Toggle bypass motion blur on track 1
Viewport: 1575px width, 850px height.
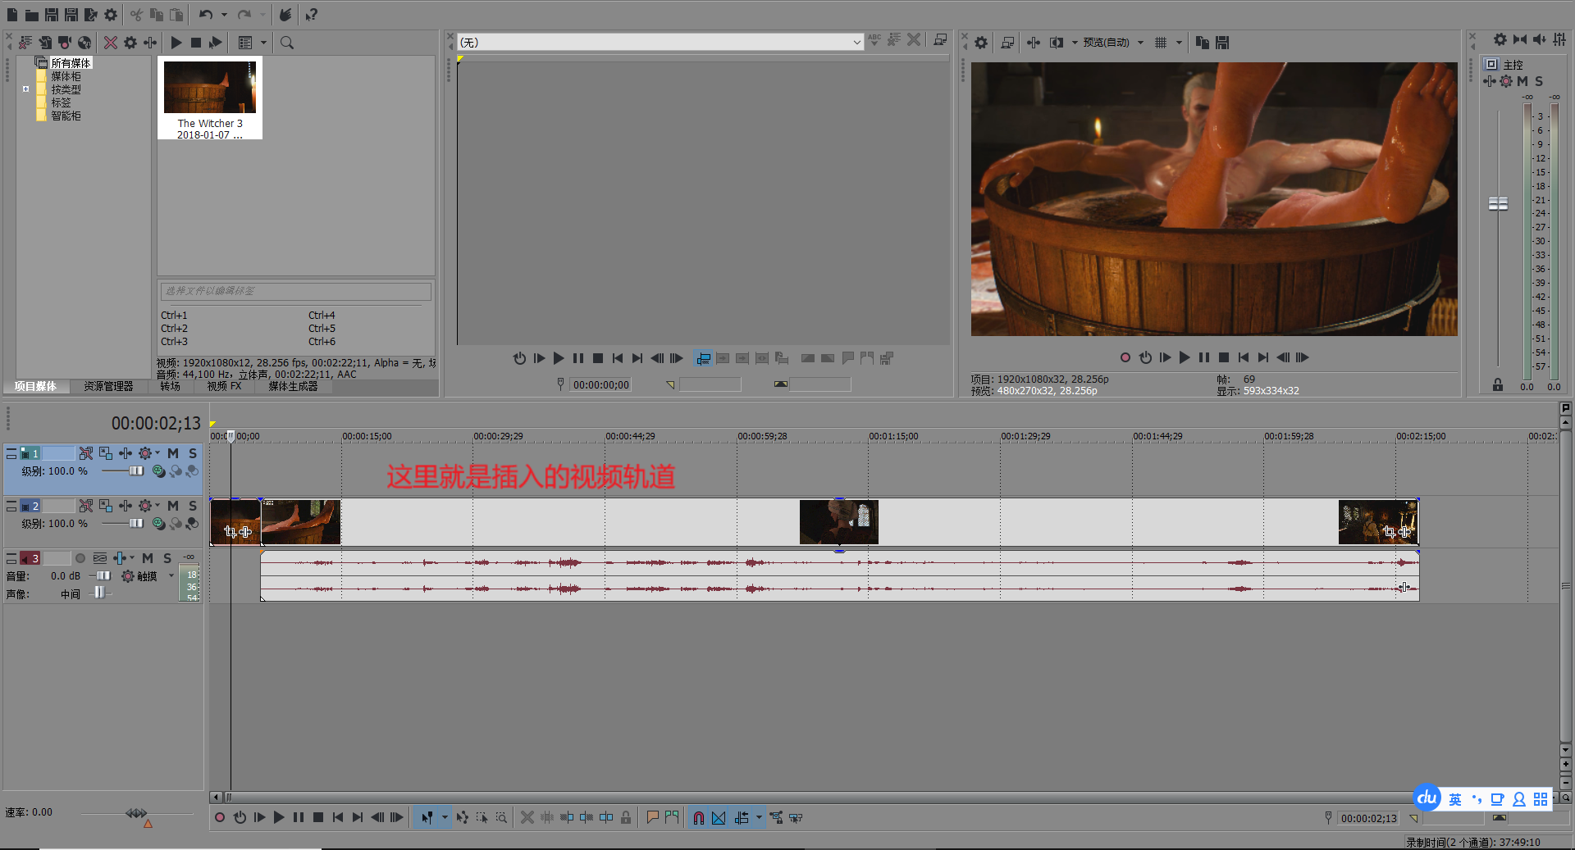point(86,453)
